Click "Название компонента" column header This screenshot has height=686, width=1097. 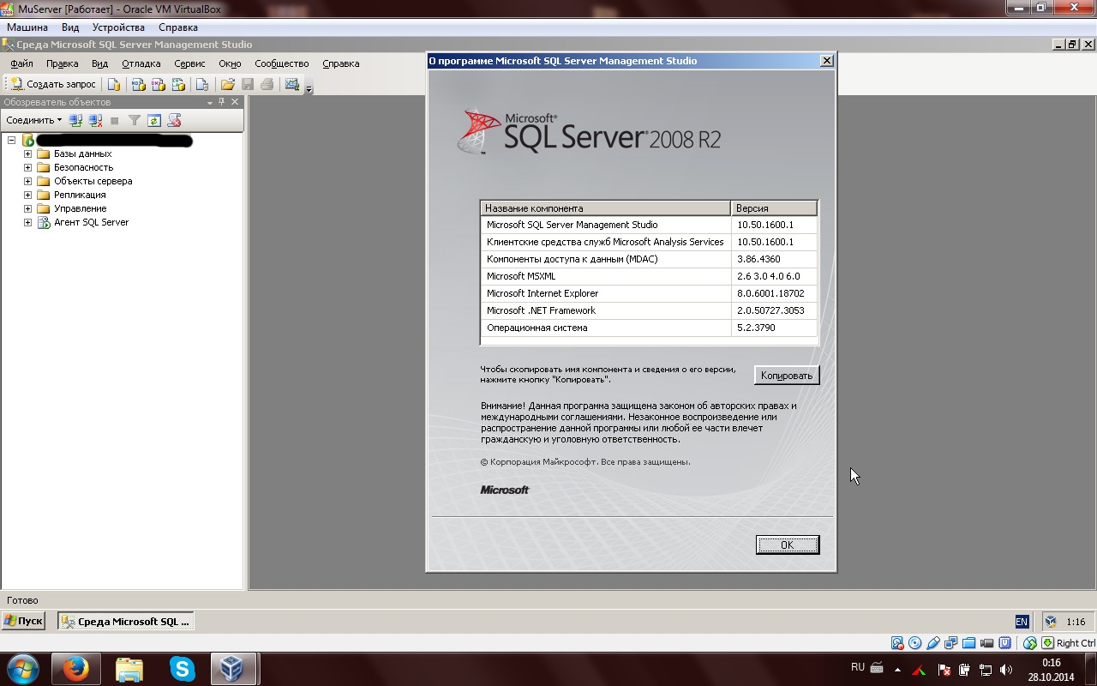(x=605, y=208)
